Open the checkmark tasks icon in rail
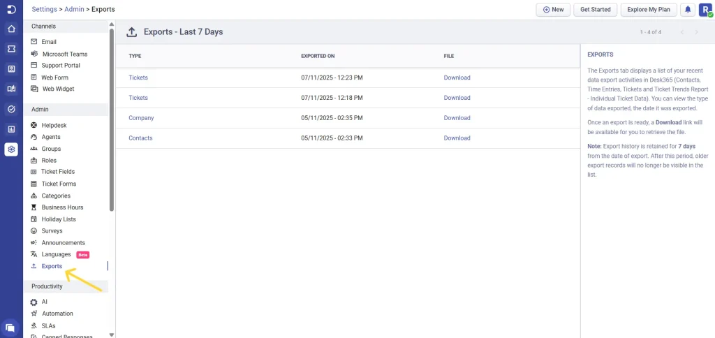The height and width of the screenshot is (338, 715). (x=11, y=109)
